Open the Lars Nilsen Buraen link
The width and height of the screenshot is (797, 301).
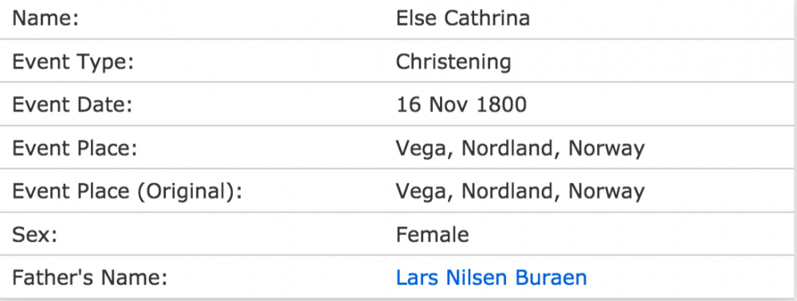coord(491,278)
